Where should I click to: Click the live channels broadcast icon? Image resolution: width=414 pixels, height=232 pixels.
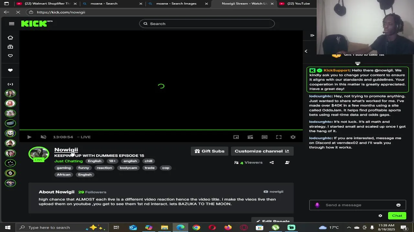coord(10,84)
